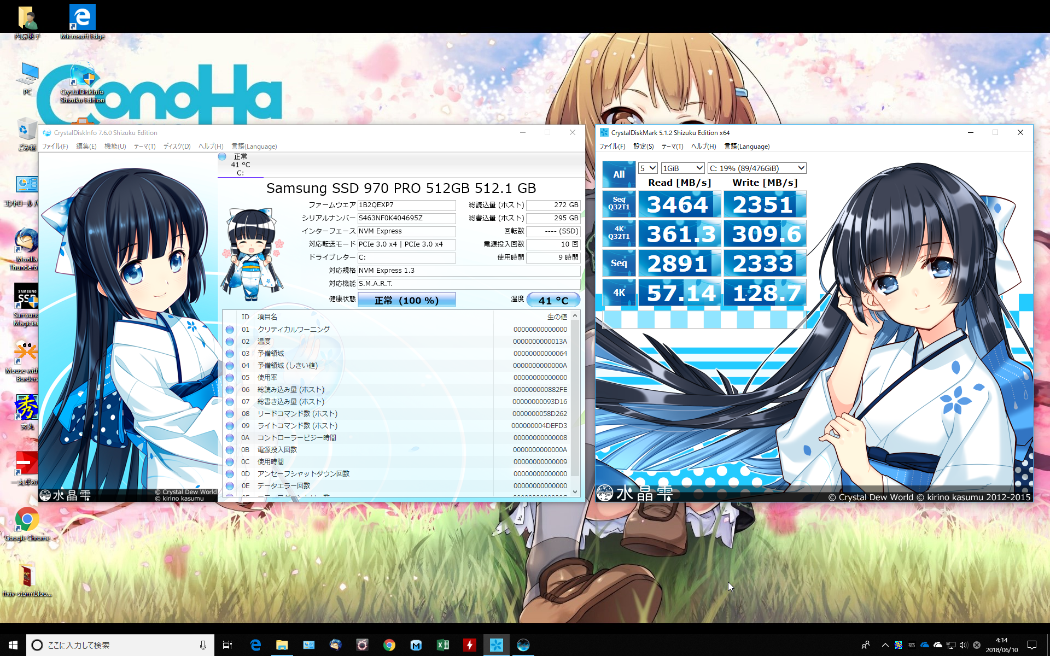Select the C: drive status tab
The height and width of the screenshot is (656, 1050).
pos(240,165)
